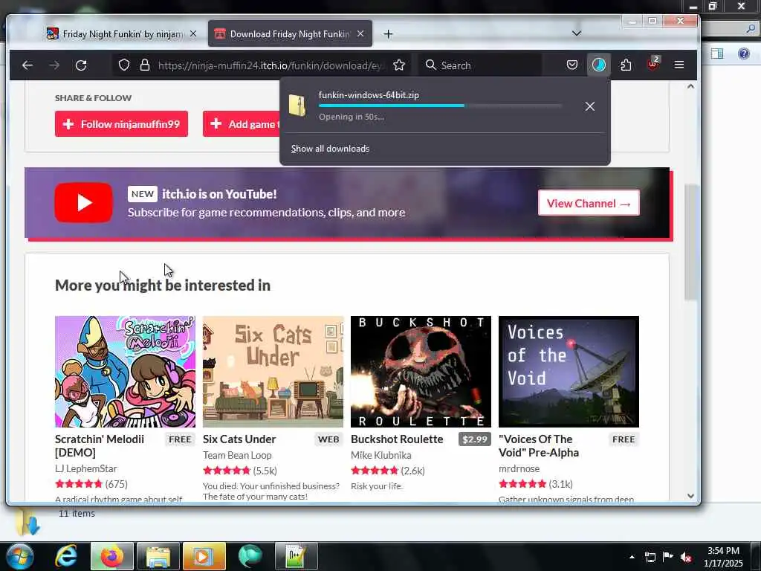Click the Add game to collection button

[x=242, y=124]
